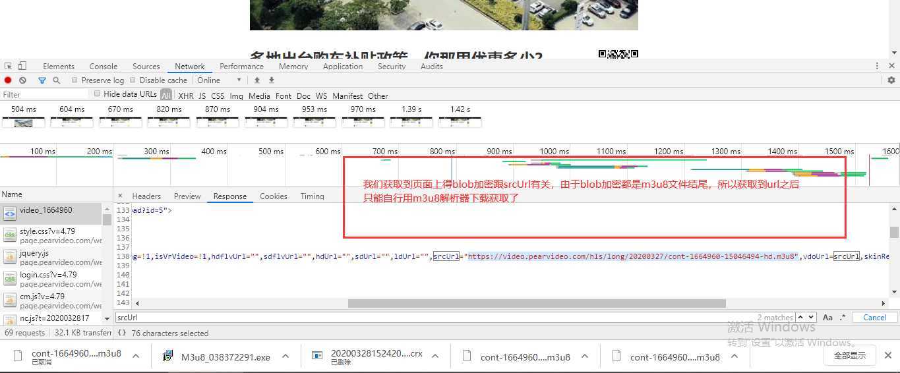
Task: Stop recording network log with red button
Action: (x=8, y=80)
